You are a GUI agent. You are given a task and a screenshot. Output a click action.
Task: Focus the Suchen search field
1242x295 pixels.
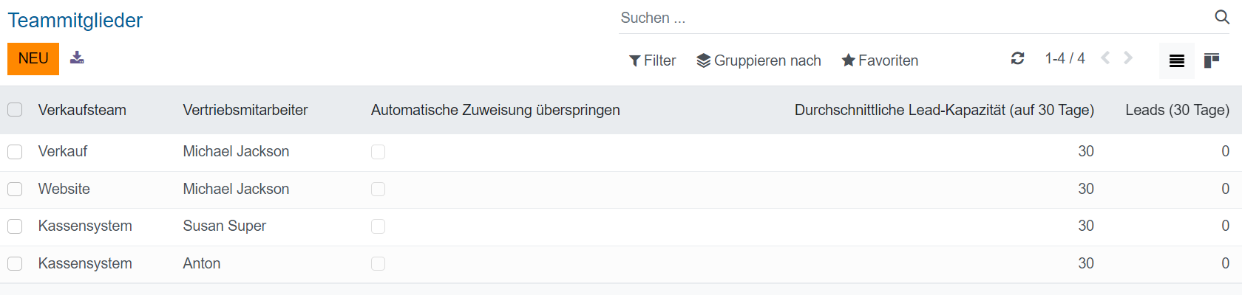pos(909,18)
